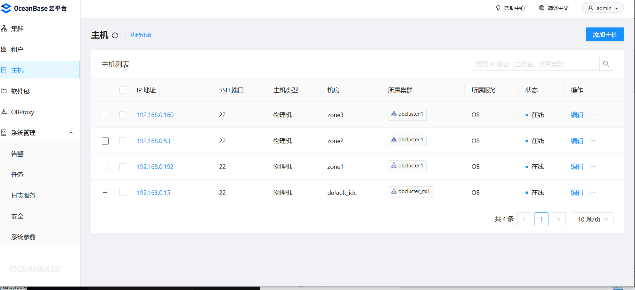This screenshot has width=635, height=290.
Task: Open the 192.168.0.160 IP address link
Action: click(155, 115)
